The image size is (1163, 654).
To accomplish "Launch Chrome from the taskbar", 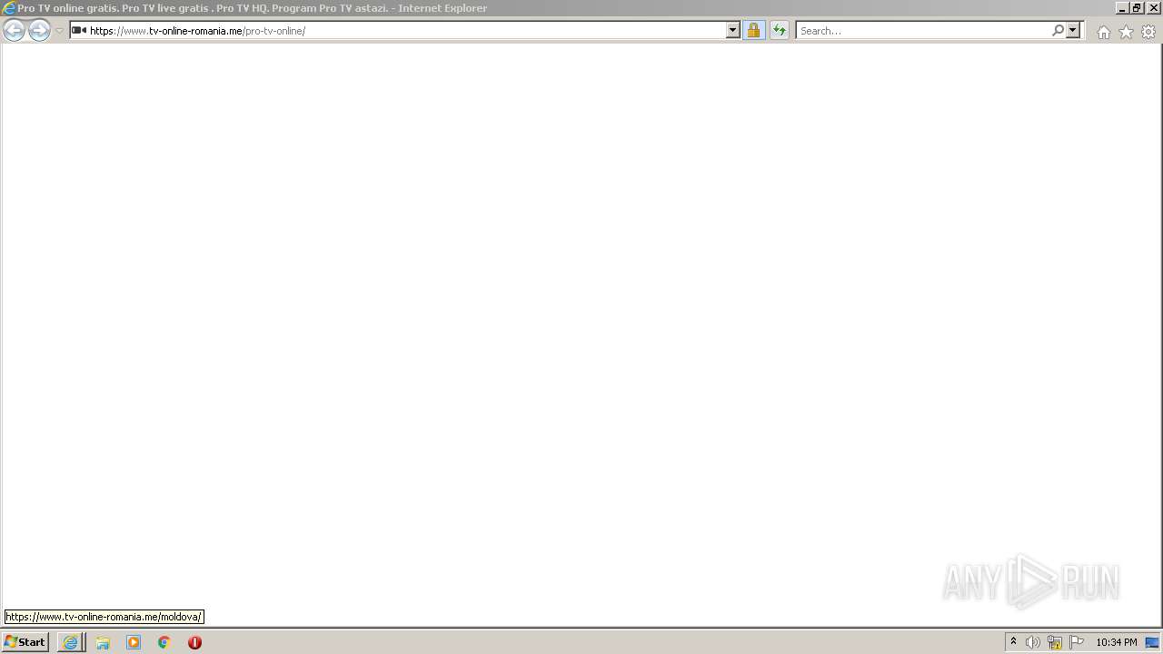I will click(x=164, y=642).
